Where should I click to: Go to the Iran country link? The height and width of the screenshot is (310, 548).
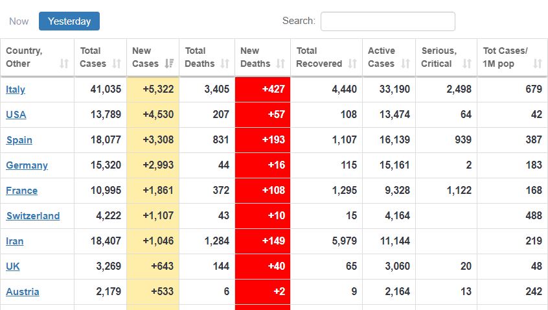coord(15,241)
